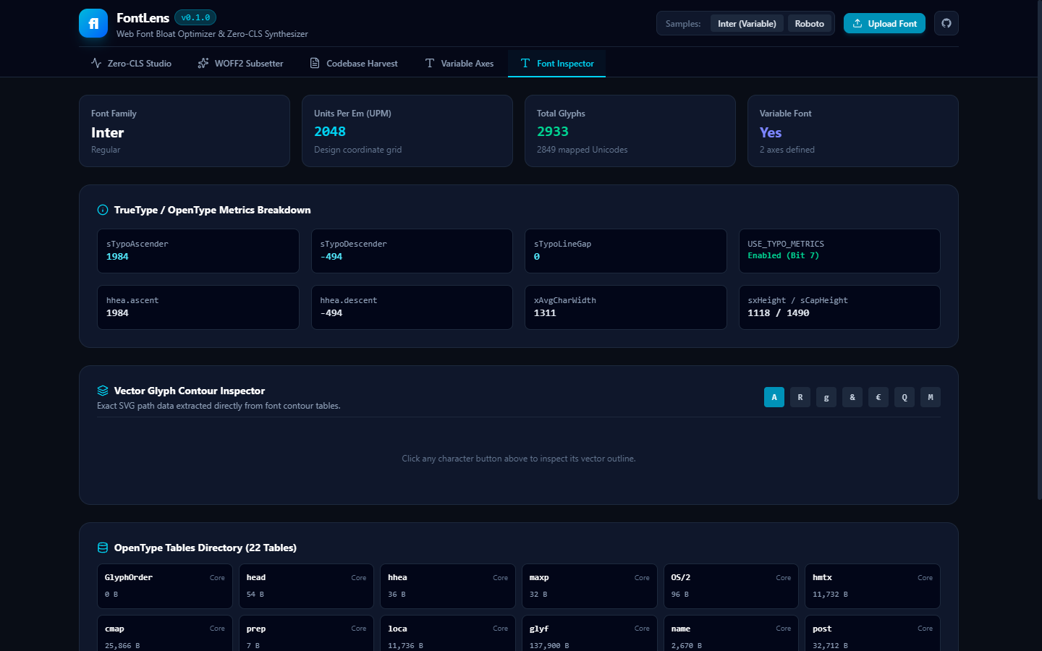Click the Upload Font button
Screen dimensions: 1042x651
(884, 23)
